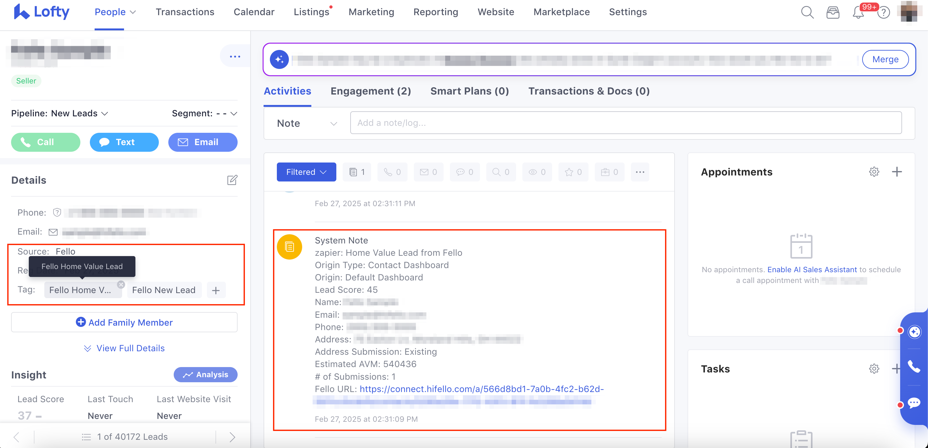Image resolution: width=928 pixels, height=448 pixels.
Task: Go to previous lead arrow
Action: tap(16, 437)
